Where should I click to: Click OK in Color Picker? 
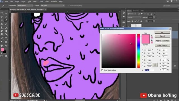[x=162, y=33]
